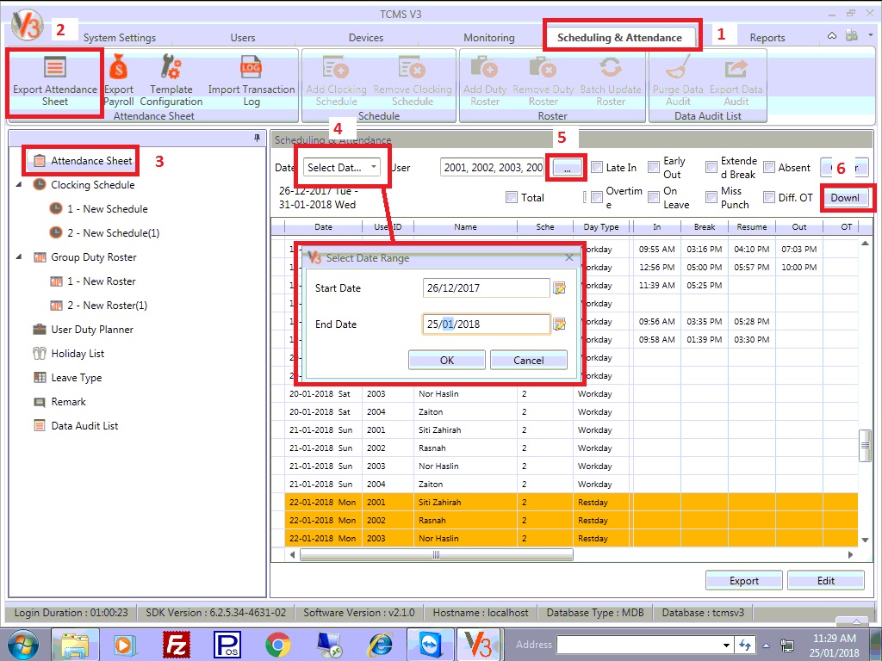Open calendar picker beside Start Date
882x661 pixels.
tap(560, 288)
